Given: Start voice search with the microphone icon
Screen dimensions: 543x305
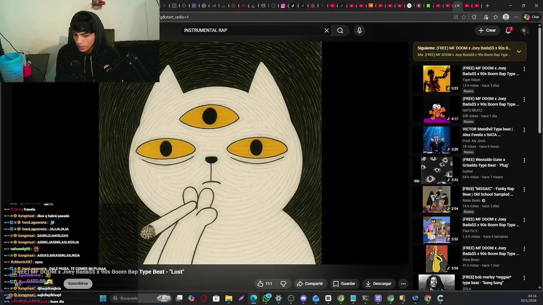Looking at the screenshot, I should tap(359, 30).
